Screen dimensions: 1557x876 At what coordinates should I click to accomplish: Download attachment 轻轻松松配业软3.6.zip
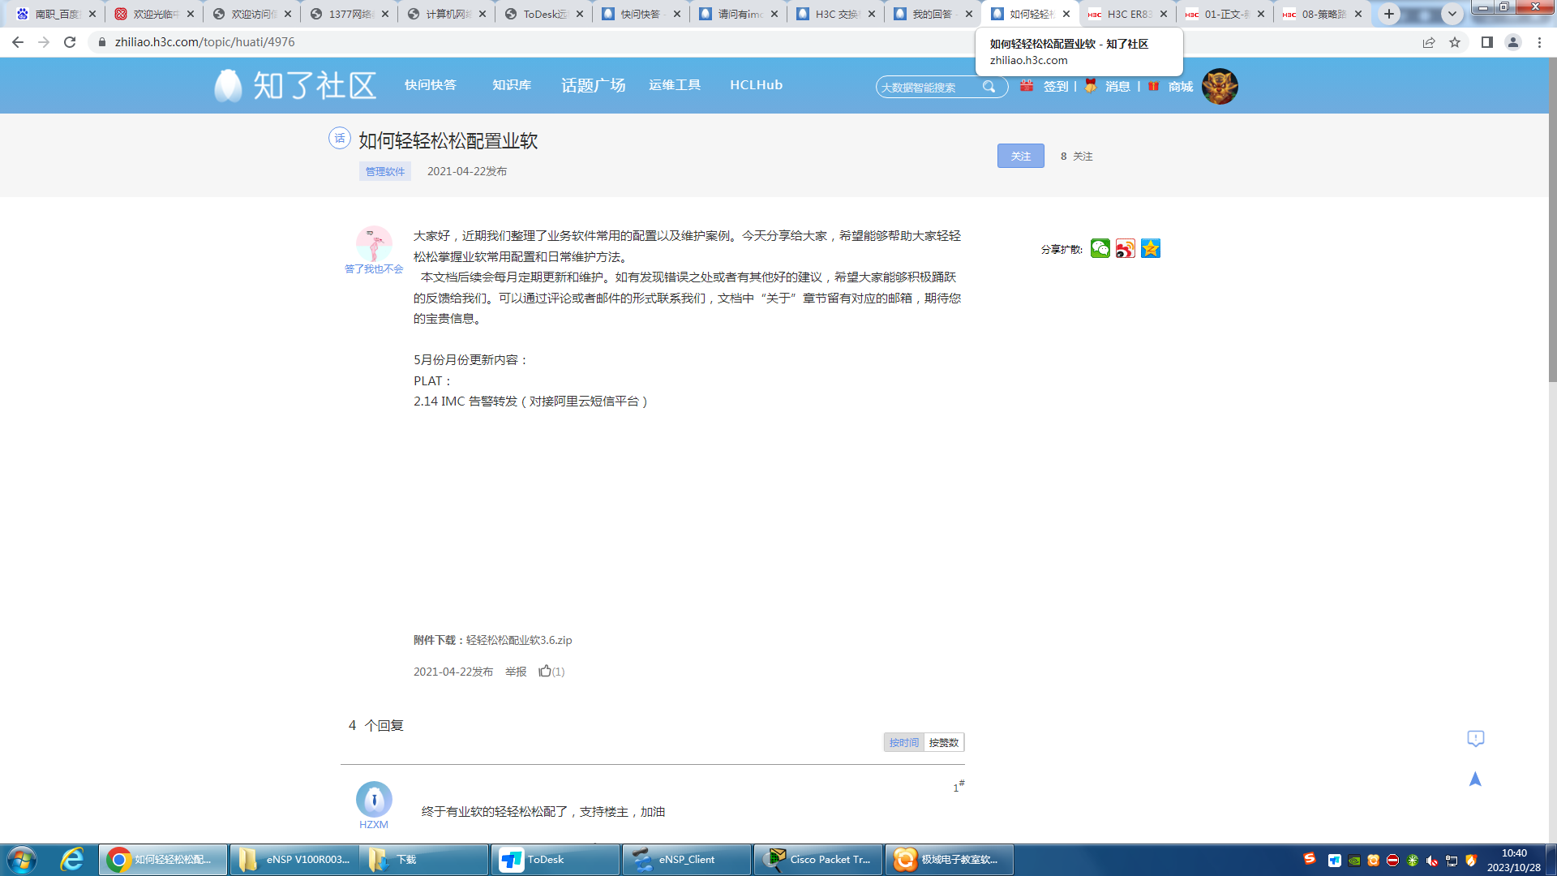pyautogui.click(x=519, y=640)
